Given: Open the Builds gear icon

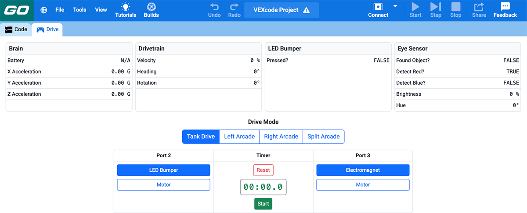Looking at the screenshot, I should point(151,10).
